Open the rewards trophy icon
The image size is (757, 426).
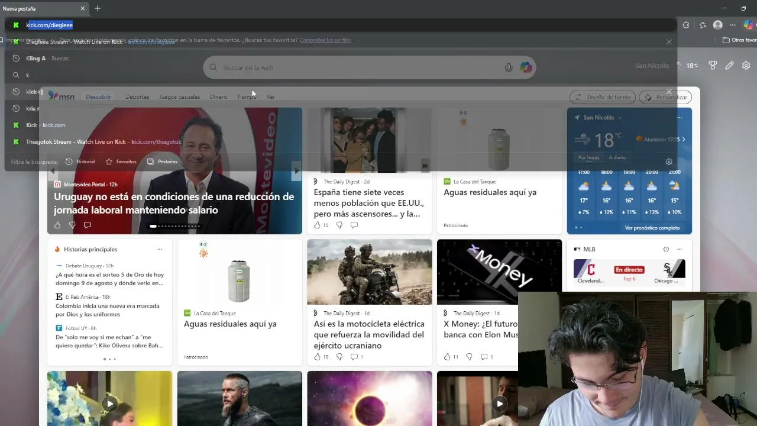713,66
